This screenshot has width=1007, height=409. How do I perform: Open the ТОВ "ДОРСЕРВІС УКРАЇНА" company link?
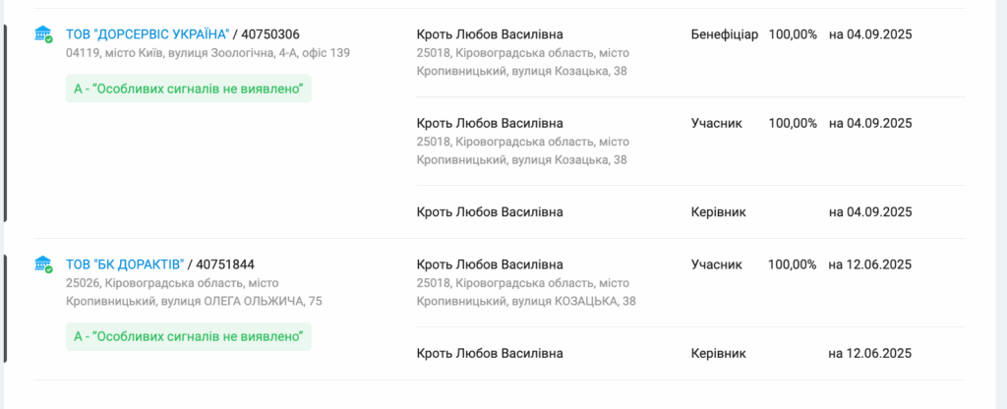148,34
